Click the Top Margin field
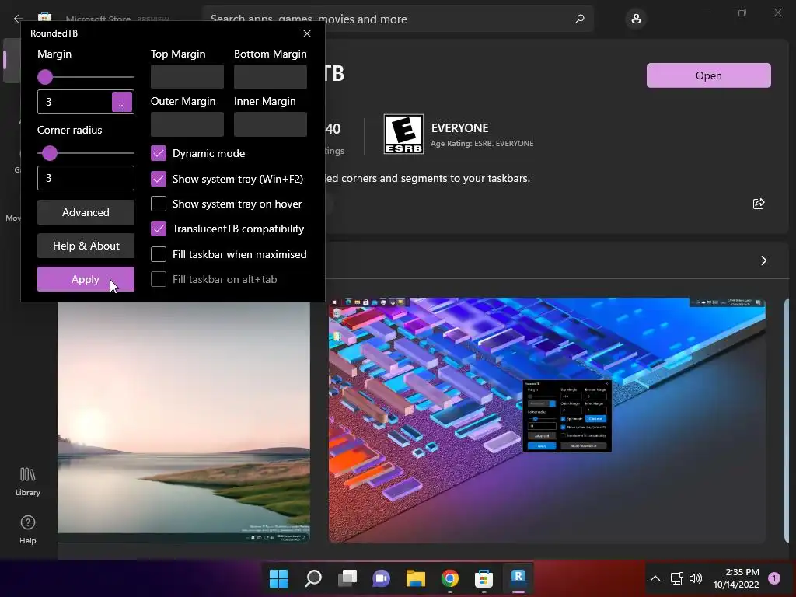 (x=187, y=77)
